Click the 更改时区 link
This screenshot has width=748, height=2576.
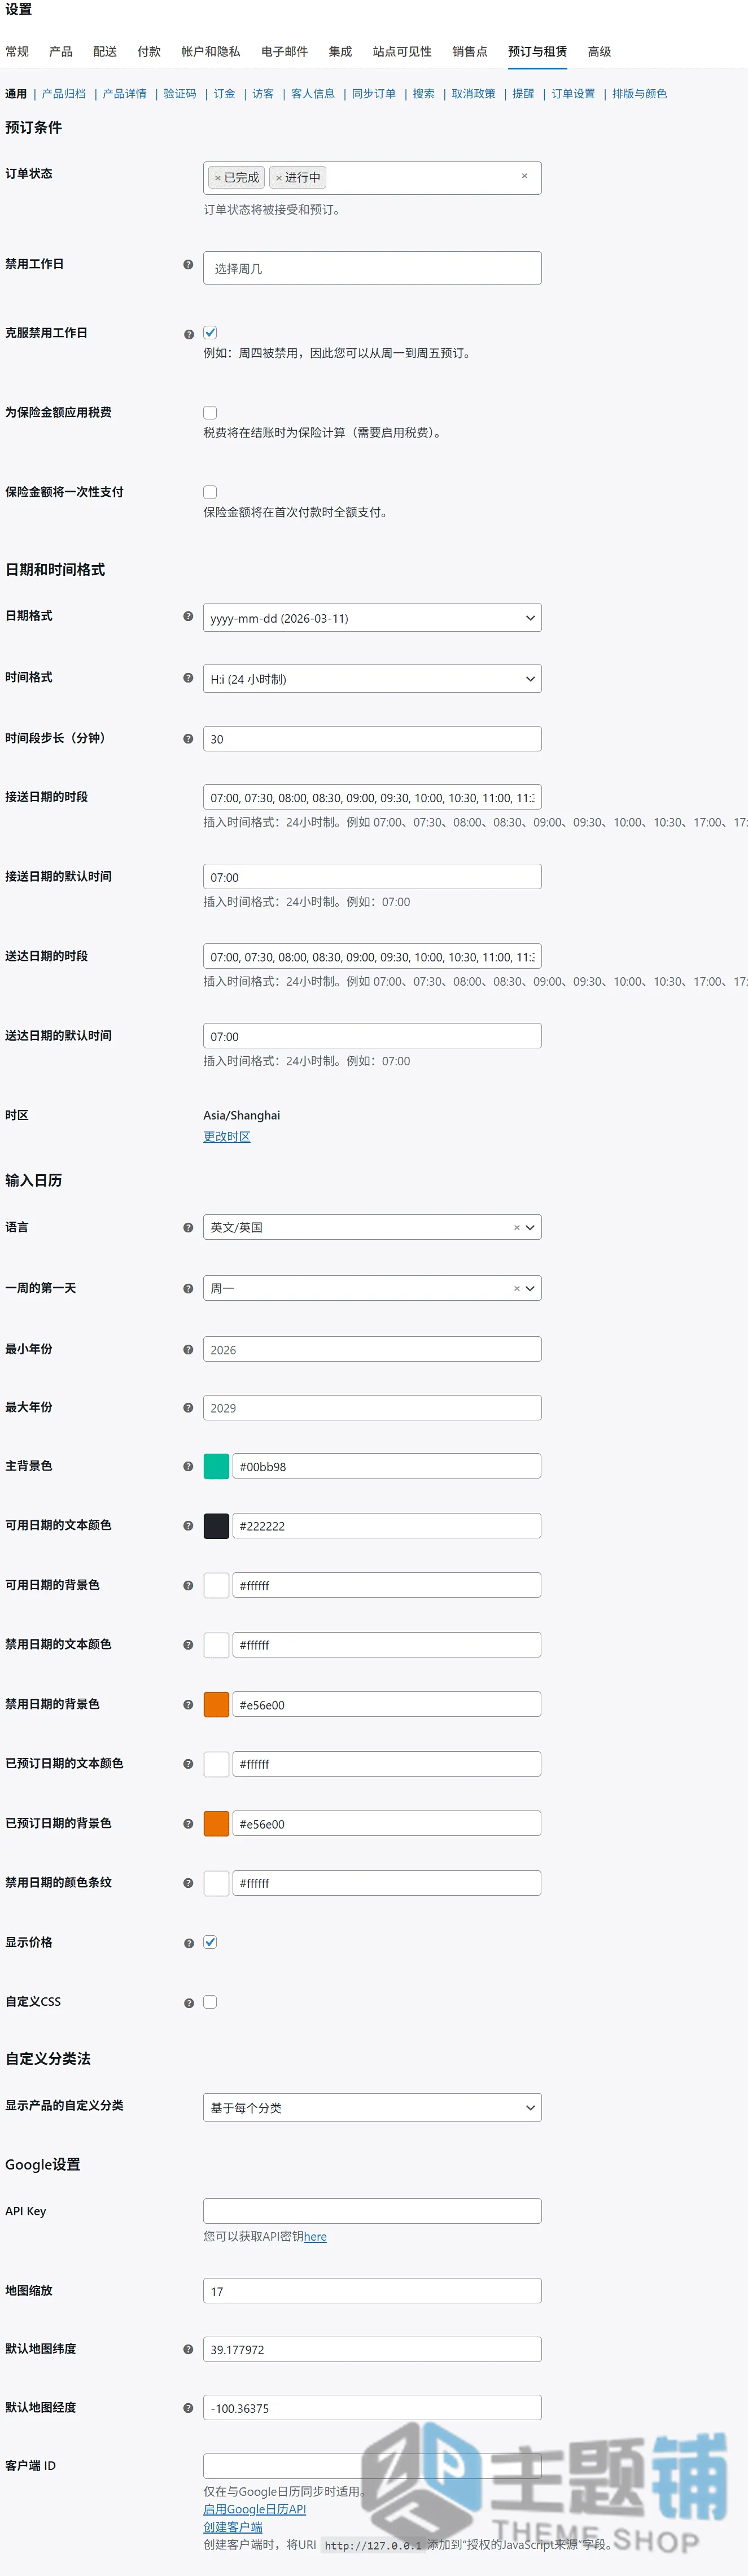[227, 1137]
